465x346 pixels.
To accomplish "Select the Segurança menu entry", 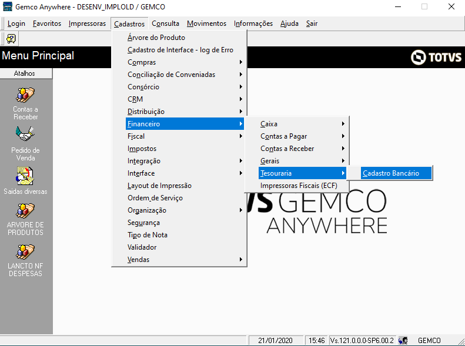I will (x=185, y=223).
